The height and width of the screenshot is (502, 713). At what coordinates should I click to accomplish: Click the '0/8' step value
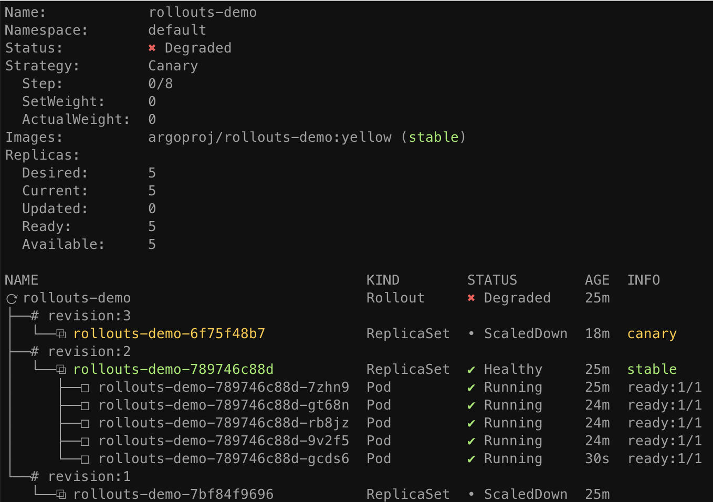[161, 83]
